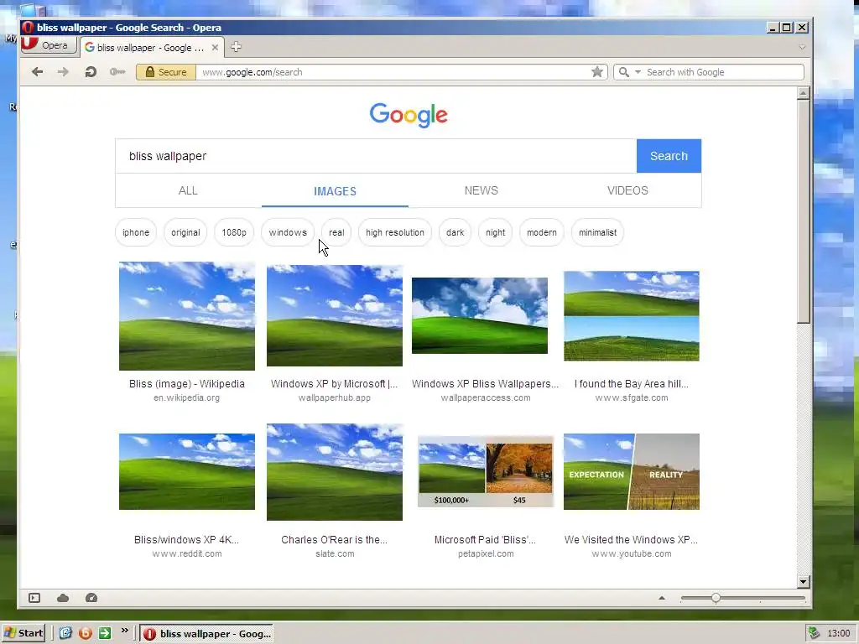Go back with the Back arrow

pos(37,72)
